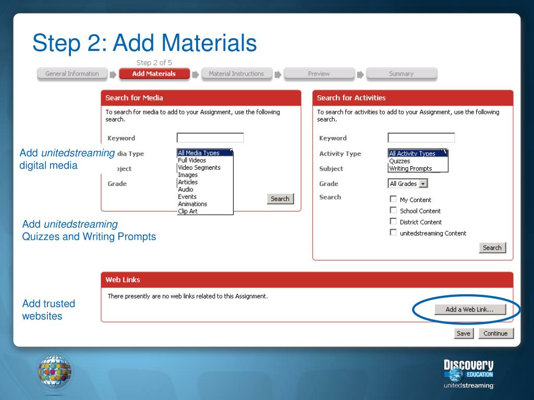Image resolution: width=534 pixels, height=400 pixels.
Task: Choose All Activity Types option
Action: (x=418, y=154)
